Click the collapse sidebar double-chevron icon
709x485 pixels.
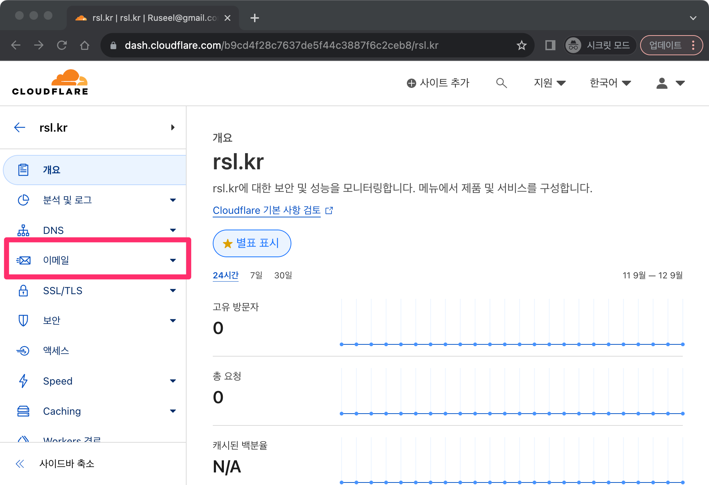(x=20, y=464)
